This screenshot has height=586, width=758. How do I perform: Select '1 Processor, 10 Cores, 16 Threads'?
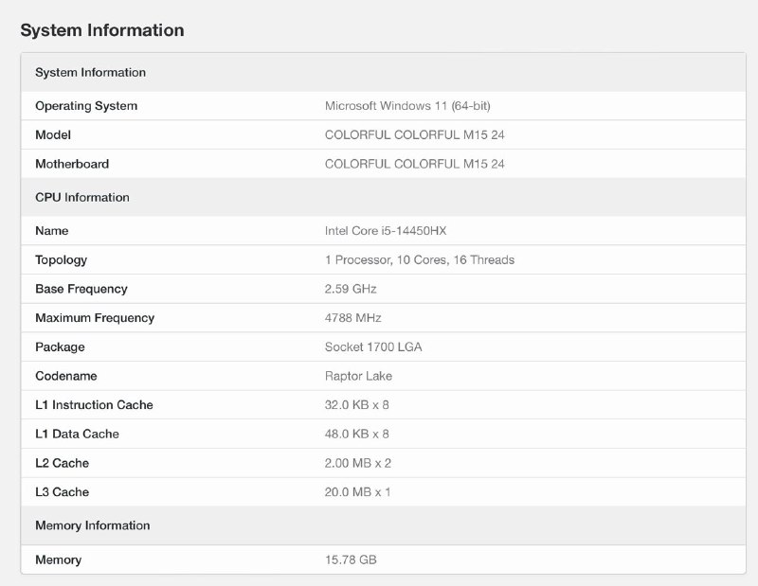420,260
